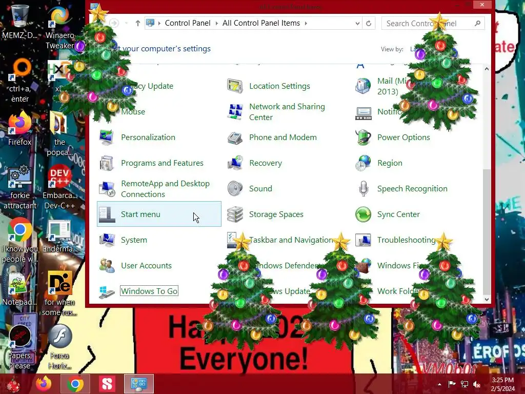Screen dimensions: 525x394
Task: Click the System icon
Action: [x=107, y=240]
